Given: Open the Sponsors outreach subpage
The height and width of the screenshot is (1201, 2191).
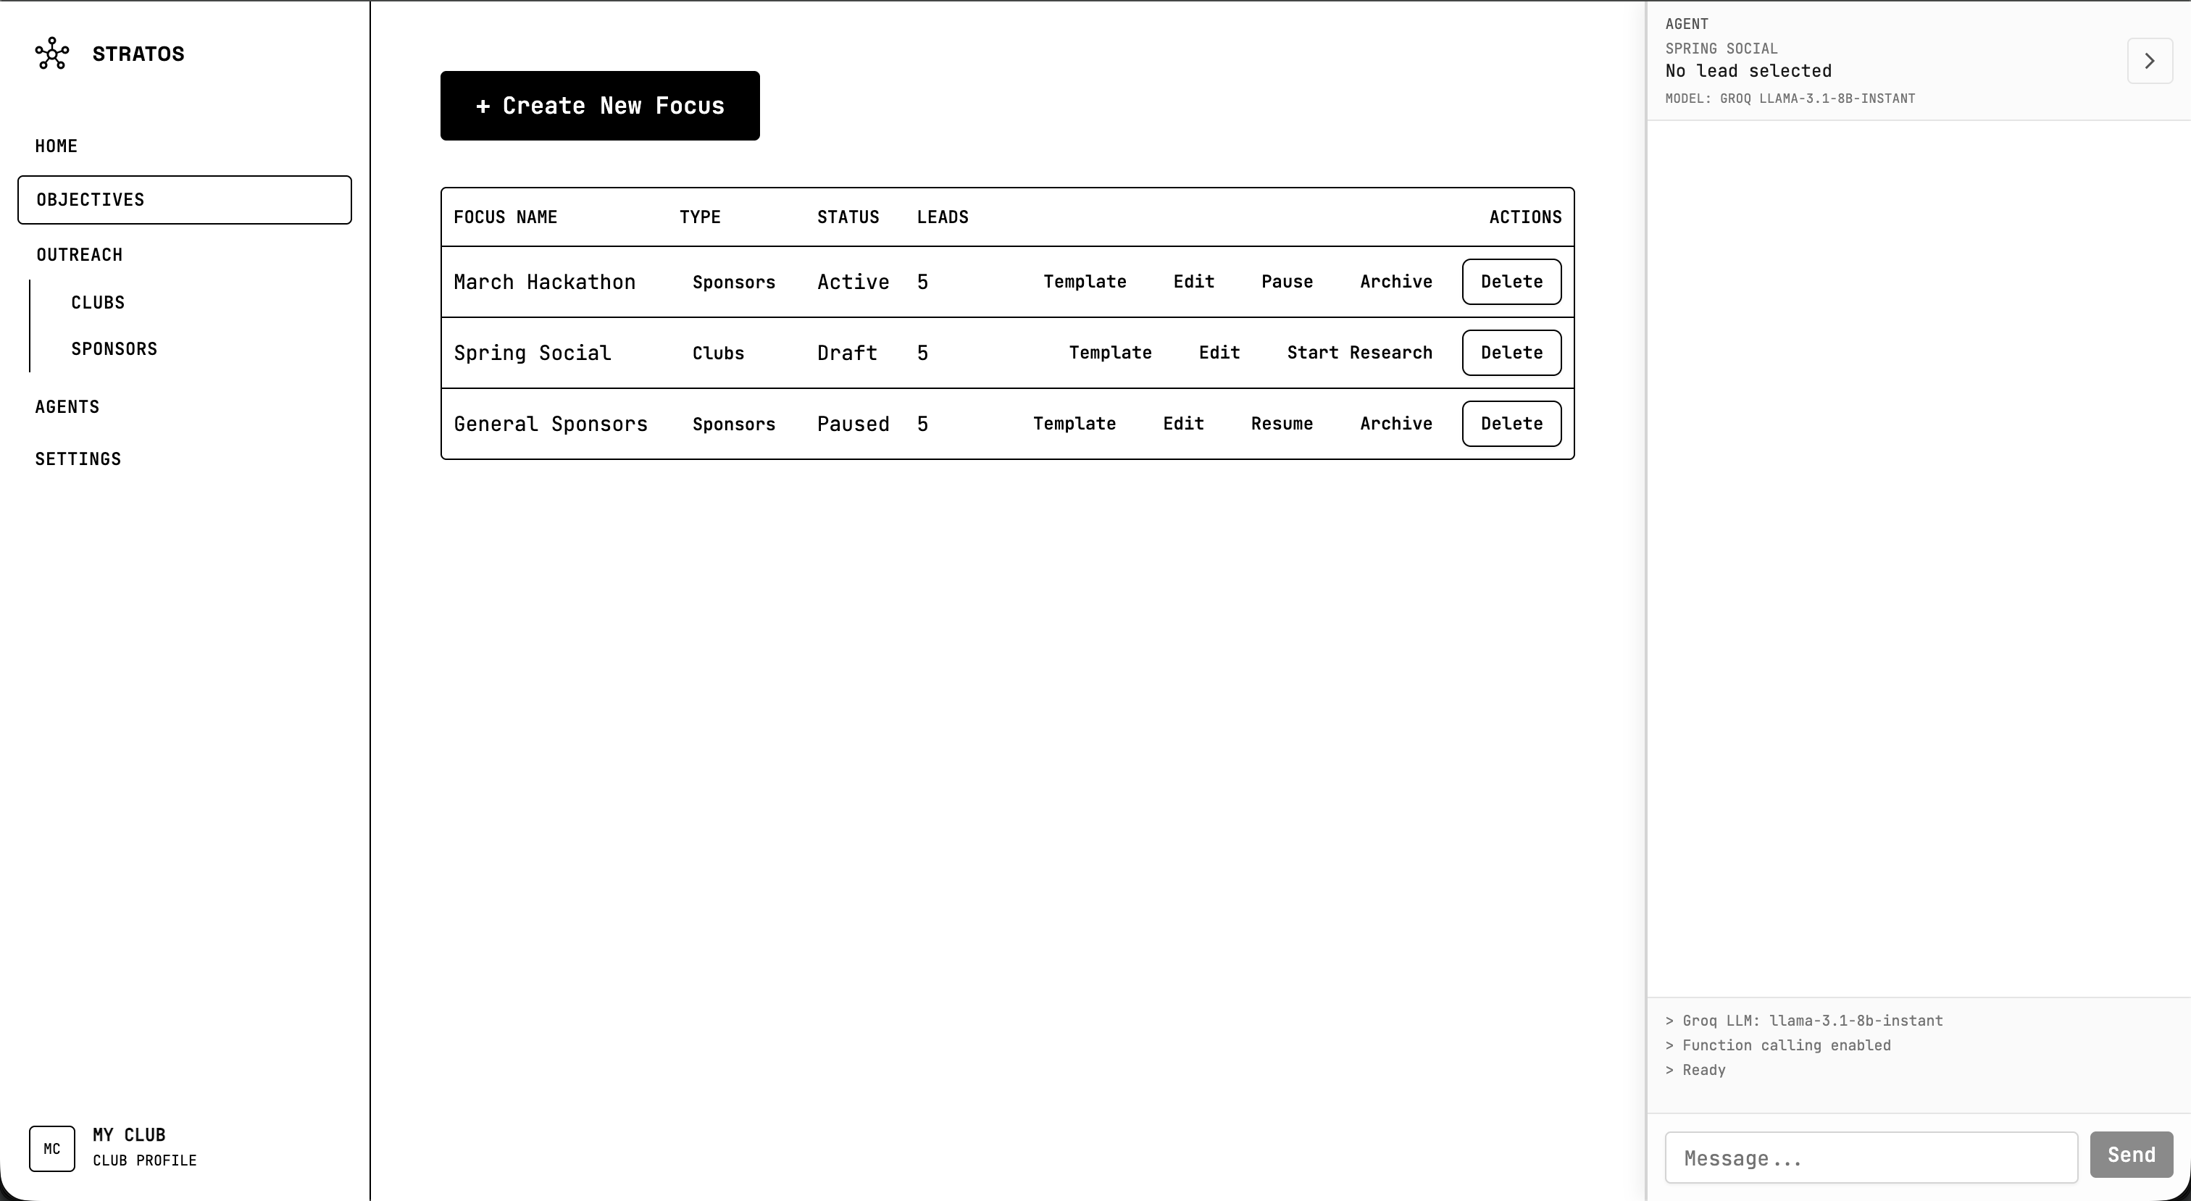Looking at the screenshot, I should click(x=114, y=348).
